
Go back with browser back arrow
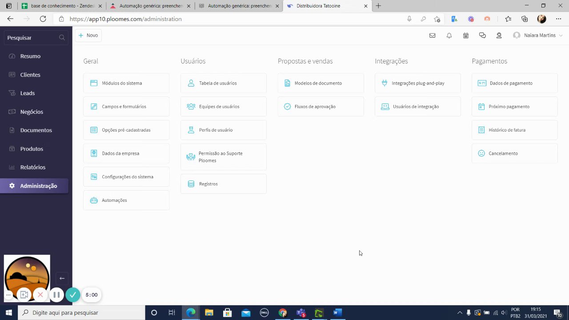(x=10, y=19)
